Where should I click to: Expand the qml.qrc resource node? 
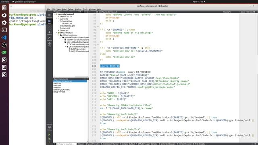pos(59,31)
